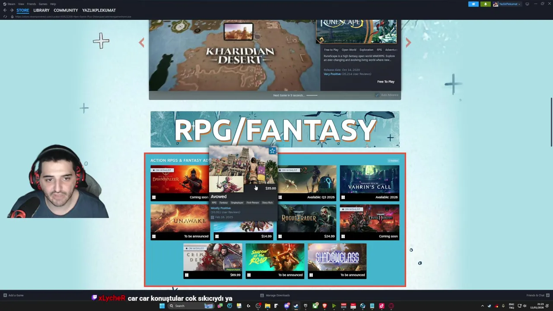Show hidden system tray icons
The height and width of the screenshot is (311, 553).
point(483,306)
